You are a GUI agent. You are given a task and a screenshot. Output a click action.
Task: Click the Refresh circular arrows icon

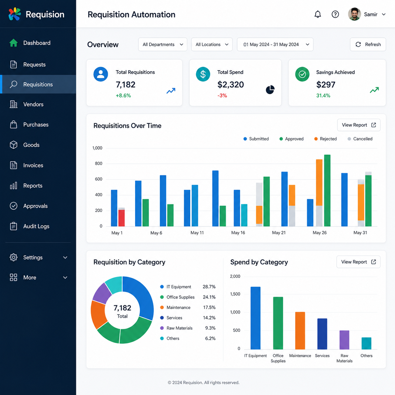click(x=358, y=44)
